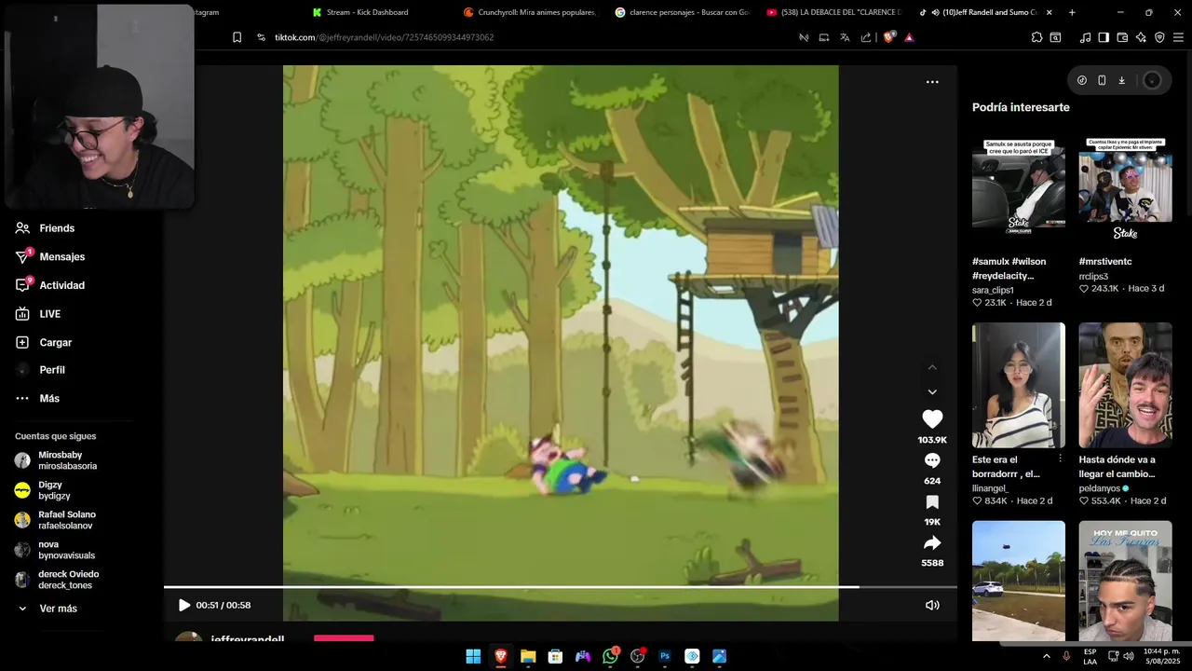Image resolution: width=1192 pixels, height=671 pixels.
Task: Switch to the Crunchyroll tab
Action: (531, 12)
